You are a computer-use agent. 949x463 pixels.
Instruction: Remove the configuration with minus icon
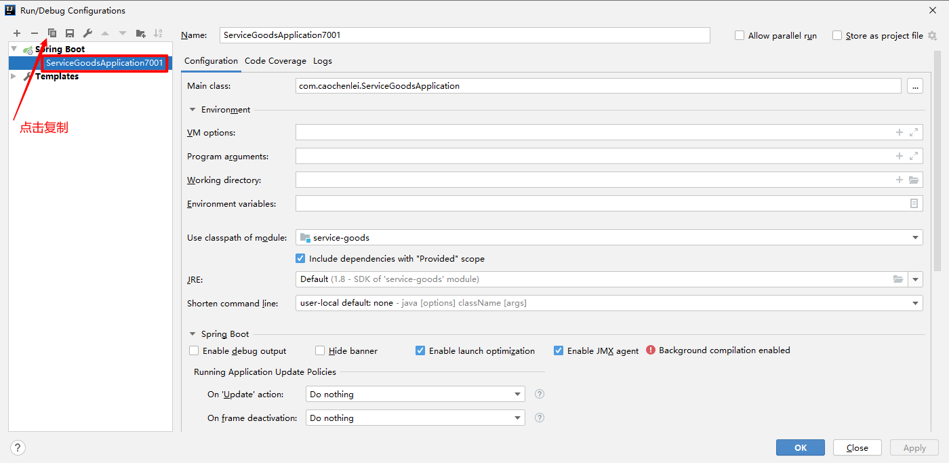35,33
